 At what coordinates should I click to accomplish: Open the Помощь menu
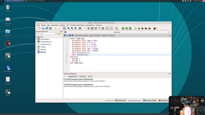tap(99, 25)
